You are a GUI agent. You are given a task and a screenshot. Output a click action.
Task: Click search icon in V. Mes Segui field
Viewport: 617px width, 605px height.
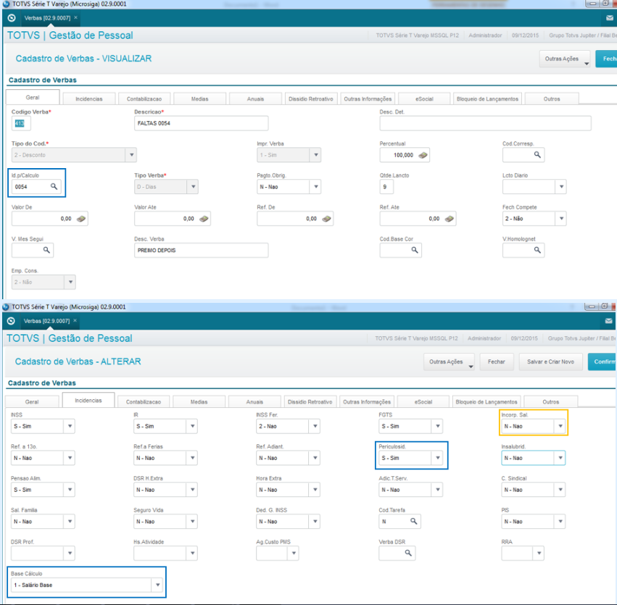click(x=46, y=250)
